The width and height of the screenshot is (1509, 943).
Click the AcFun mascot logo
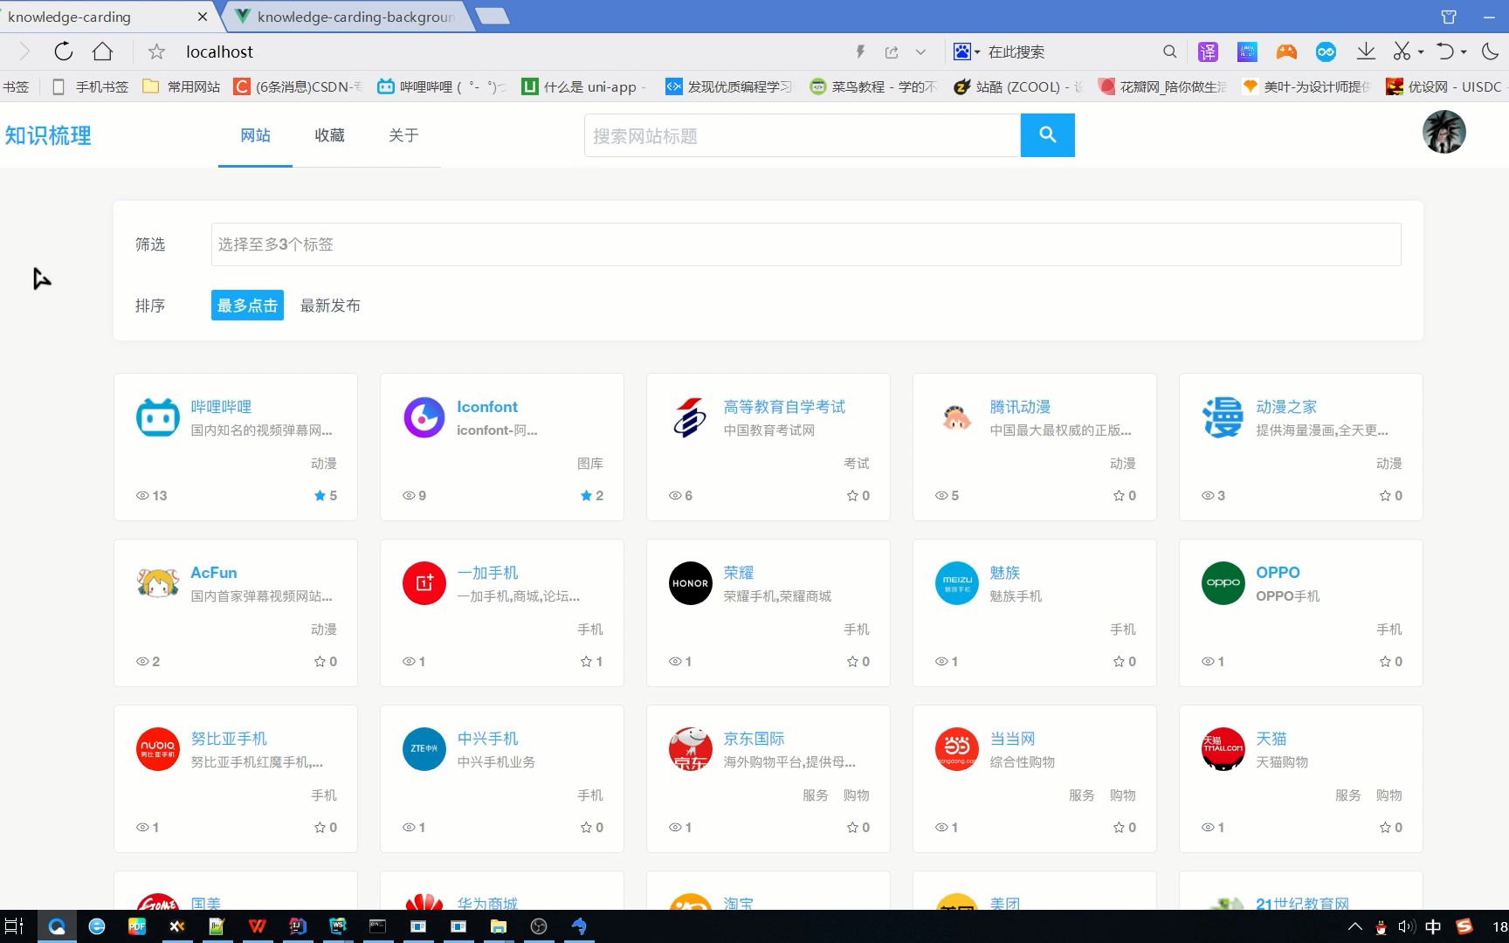coord(158,583)
